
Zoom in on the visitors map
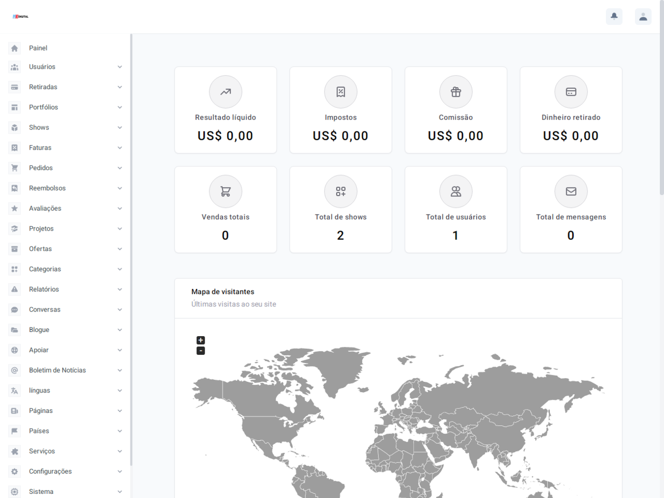tap(200, 340)
